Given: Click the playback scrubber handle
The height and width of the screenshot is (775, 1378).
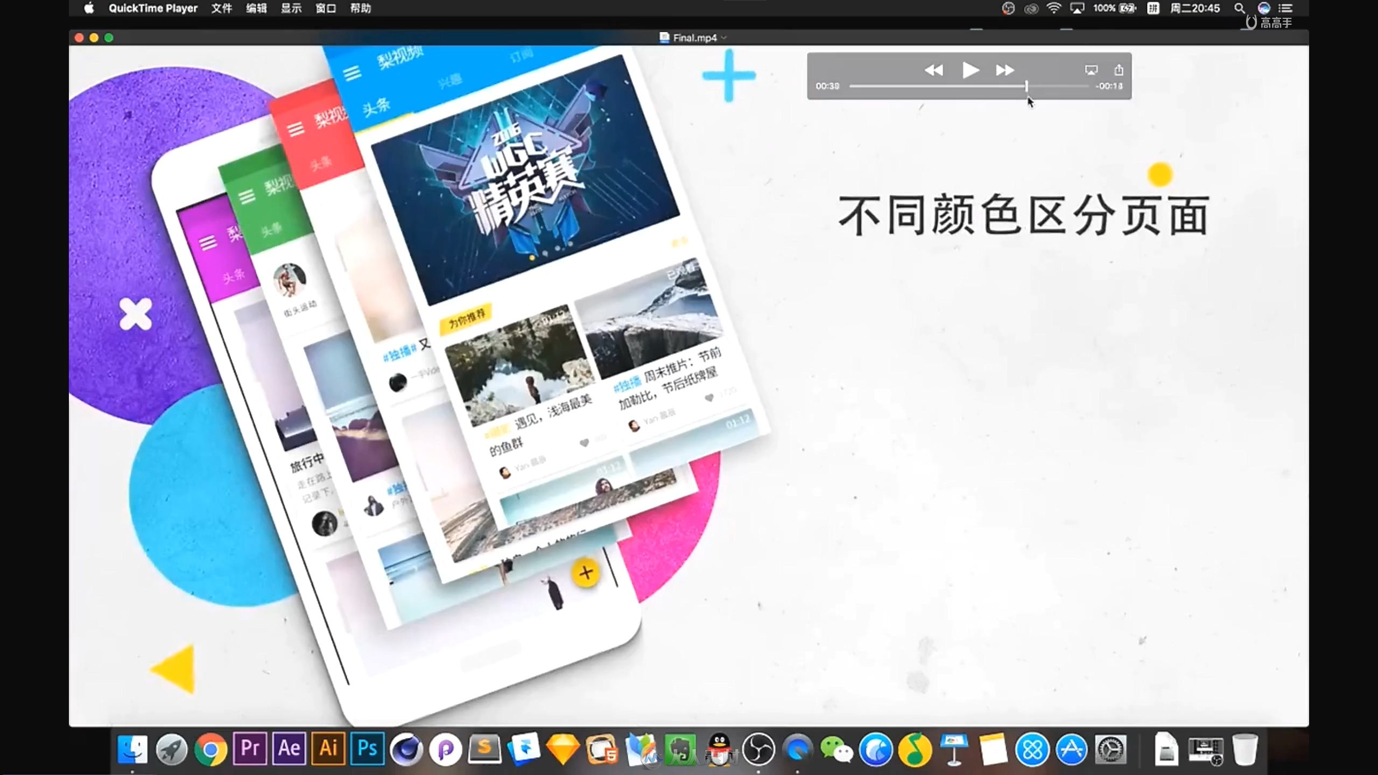Looking at the screenshot, I should [1027, 86].
